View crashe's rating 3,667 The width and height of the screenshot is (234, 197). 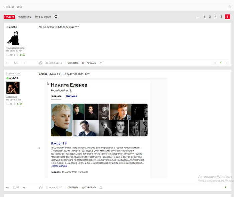pyautogui.click(x=21, y=55)
